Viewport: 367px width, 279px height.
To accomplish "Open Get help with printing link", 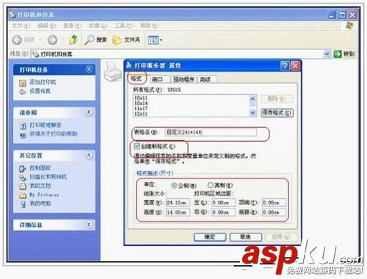I will (x=54, y=134).
